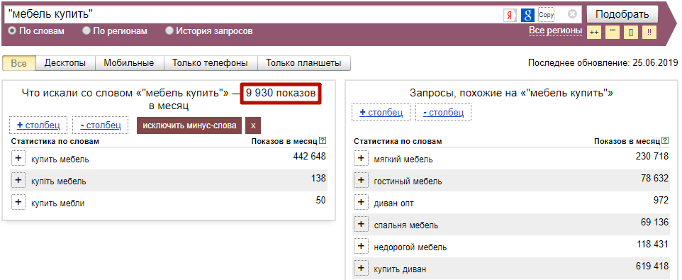Open help icon next to left 'Показов в месяц'

(x=323, y=140)
